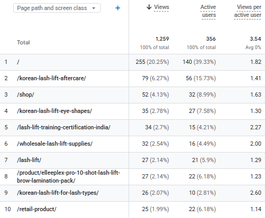Screen dimensions: 265x218
Task: Click the /retail-product/ page path
Action: point(36,209)
